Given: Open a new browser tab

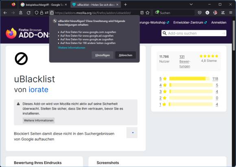Looking at the screenshot, I should tap(125, 4).
